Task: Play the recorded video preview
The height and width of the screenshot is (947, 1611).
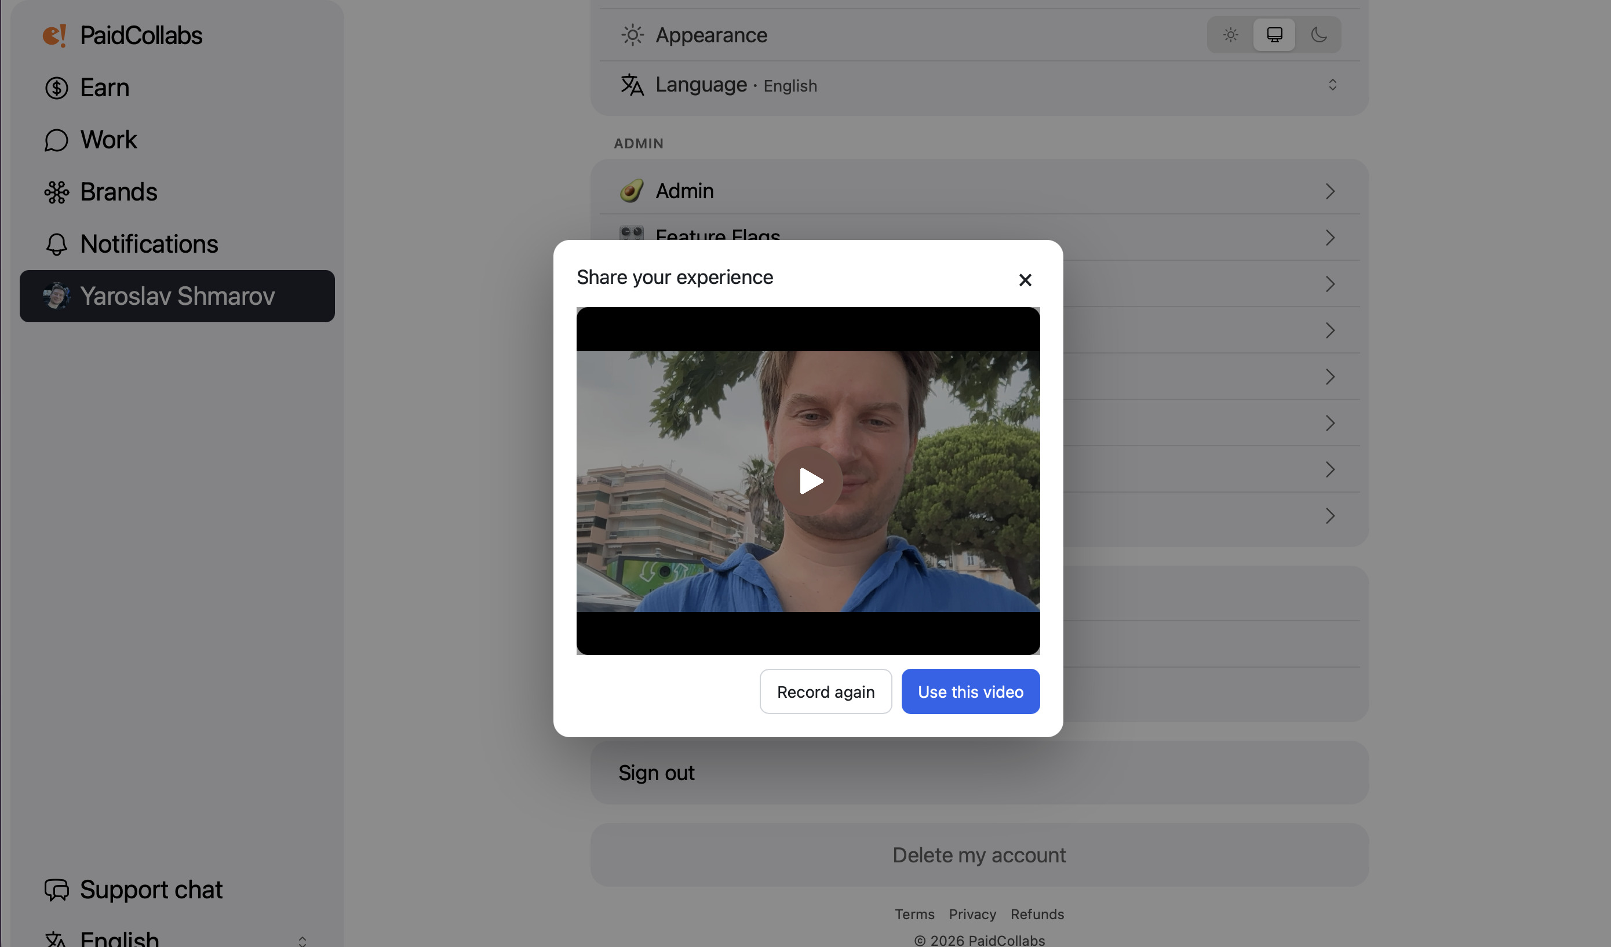Action: [x=808, y=481]
